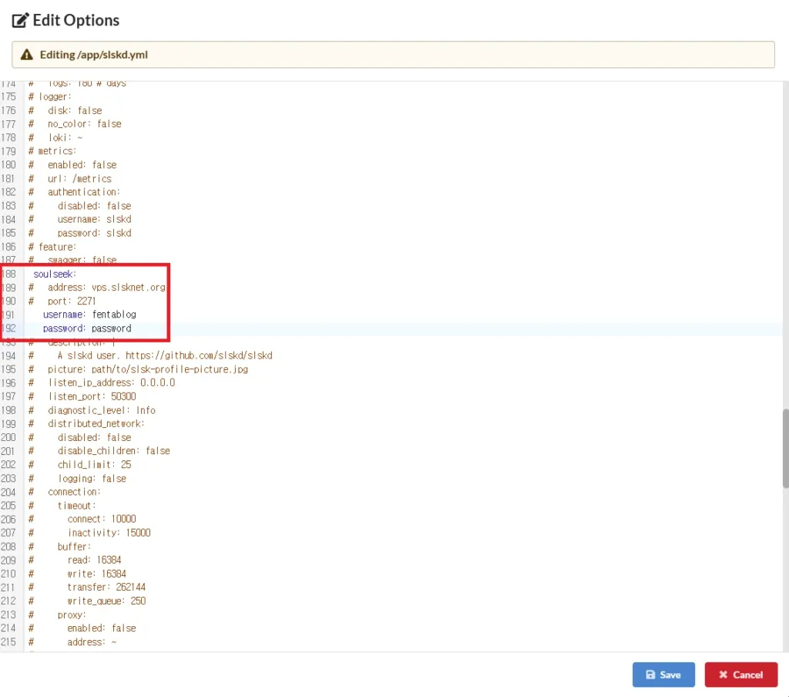Click the pencil icon beside Edit Options

[19, 20]
